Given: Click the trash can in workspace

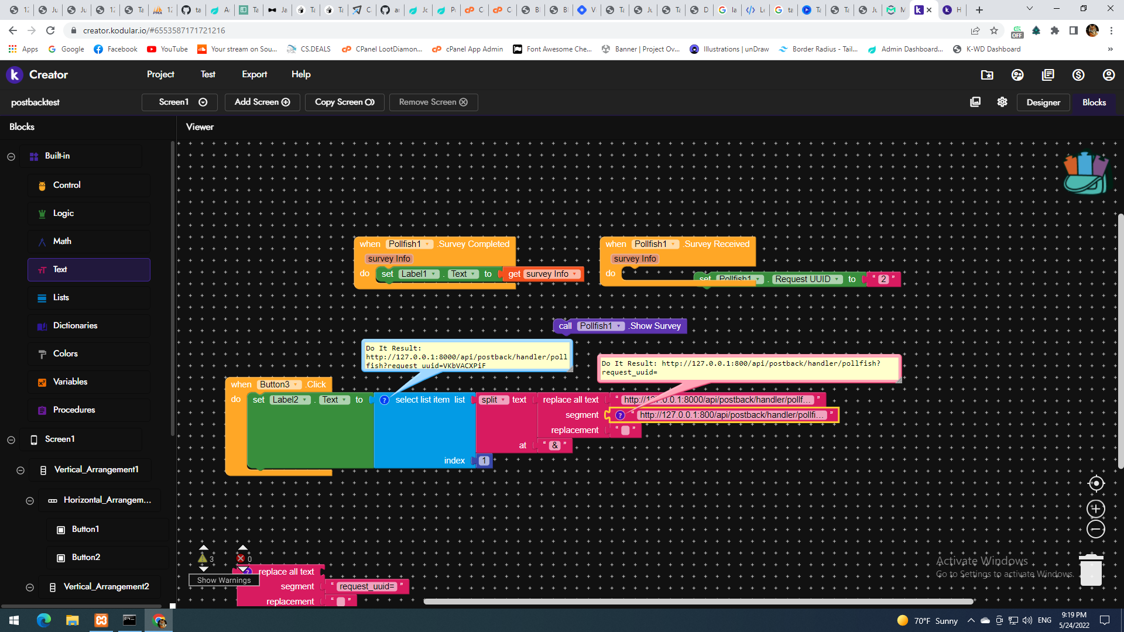Looking at the screenshot, I should click(x=1091, y=569).
